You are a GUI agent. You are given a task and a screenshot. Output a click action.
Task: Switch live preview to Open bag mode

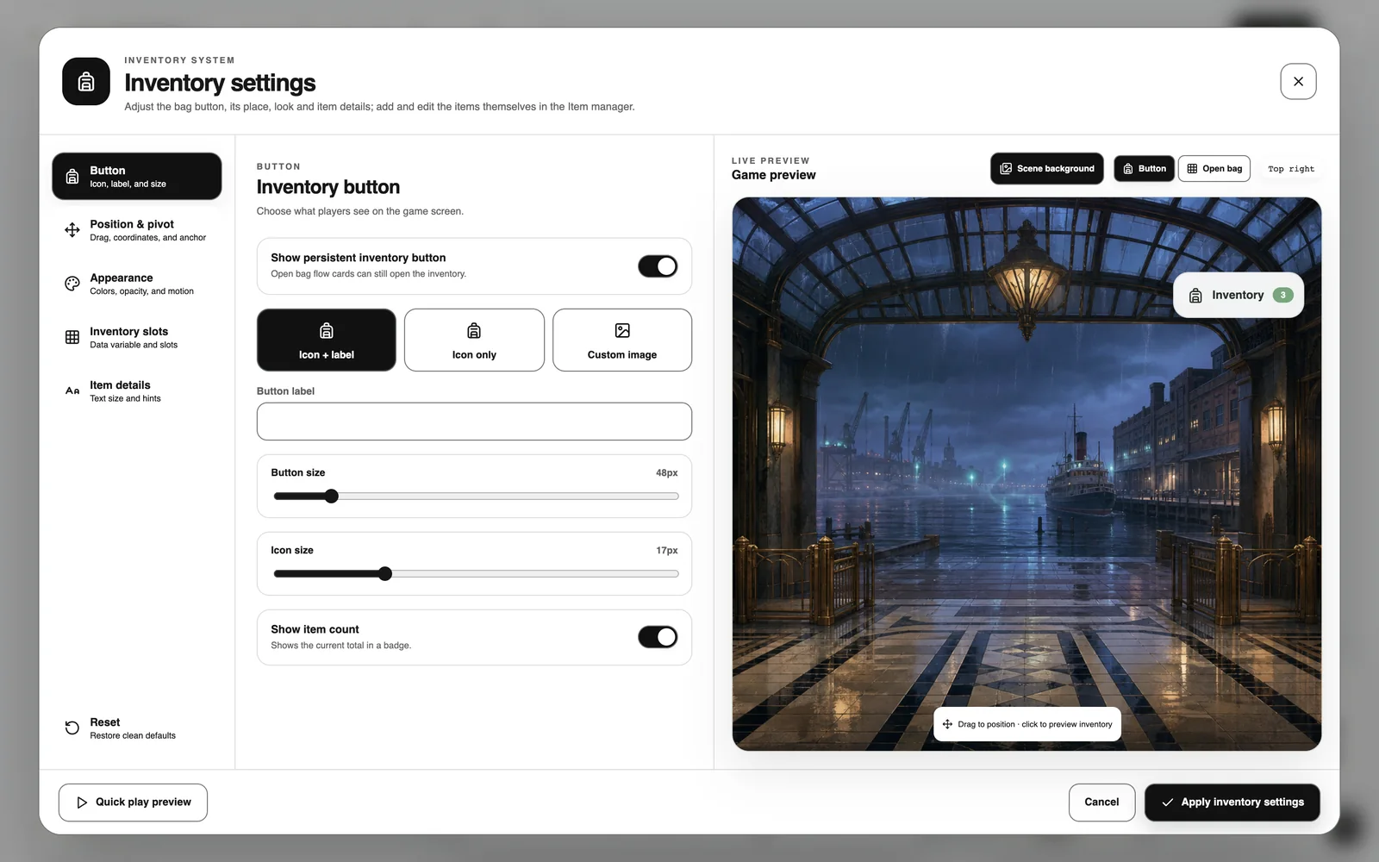pyautogui.click(x=1214, y=169)
